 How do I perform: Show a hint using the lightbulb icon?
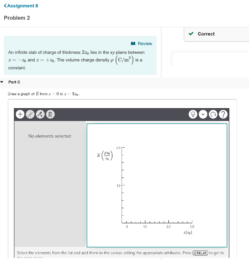click(193, 114)
